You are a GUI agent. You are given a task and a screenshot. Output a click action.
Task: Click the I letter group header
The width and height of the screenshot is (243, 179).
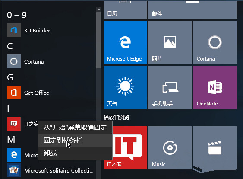(8, 108)
